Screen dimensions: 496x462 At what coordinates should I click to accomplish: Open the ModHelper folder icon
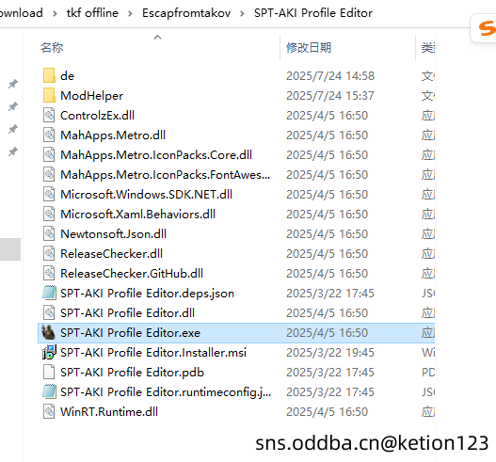49,95
